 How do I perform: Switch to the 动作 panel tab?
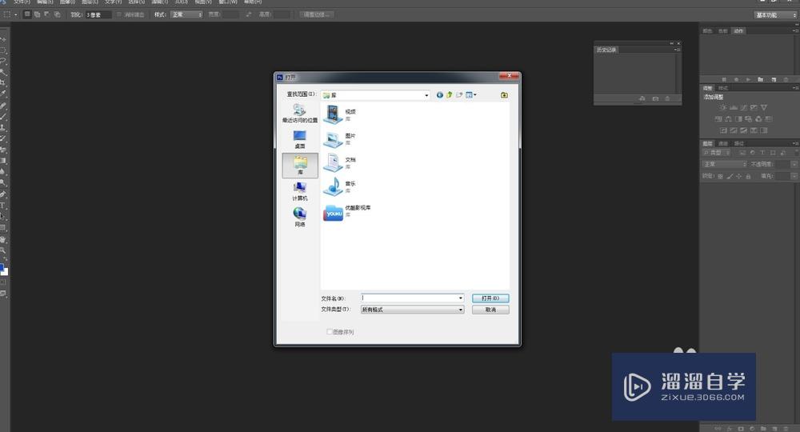point(738,31)
